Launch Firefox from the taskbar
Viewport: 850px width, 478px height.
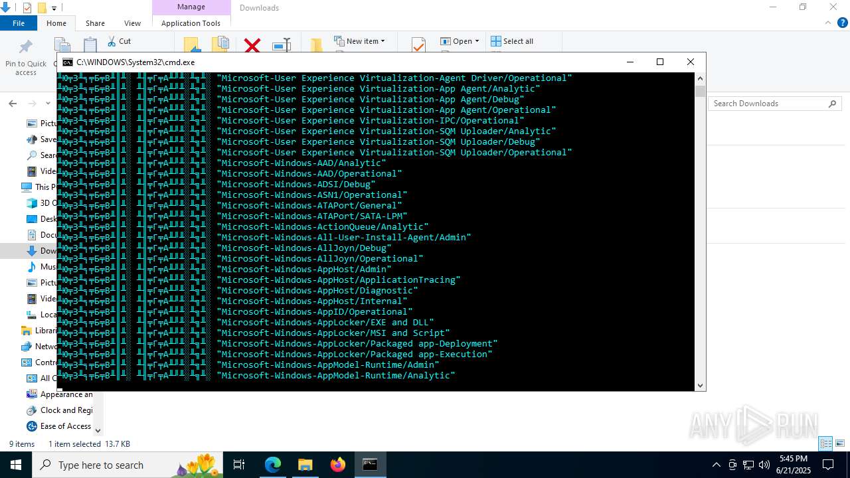point(337,465)
